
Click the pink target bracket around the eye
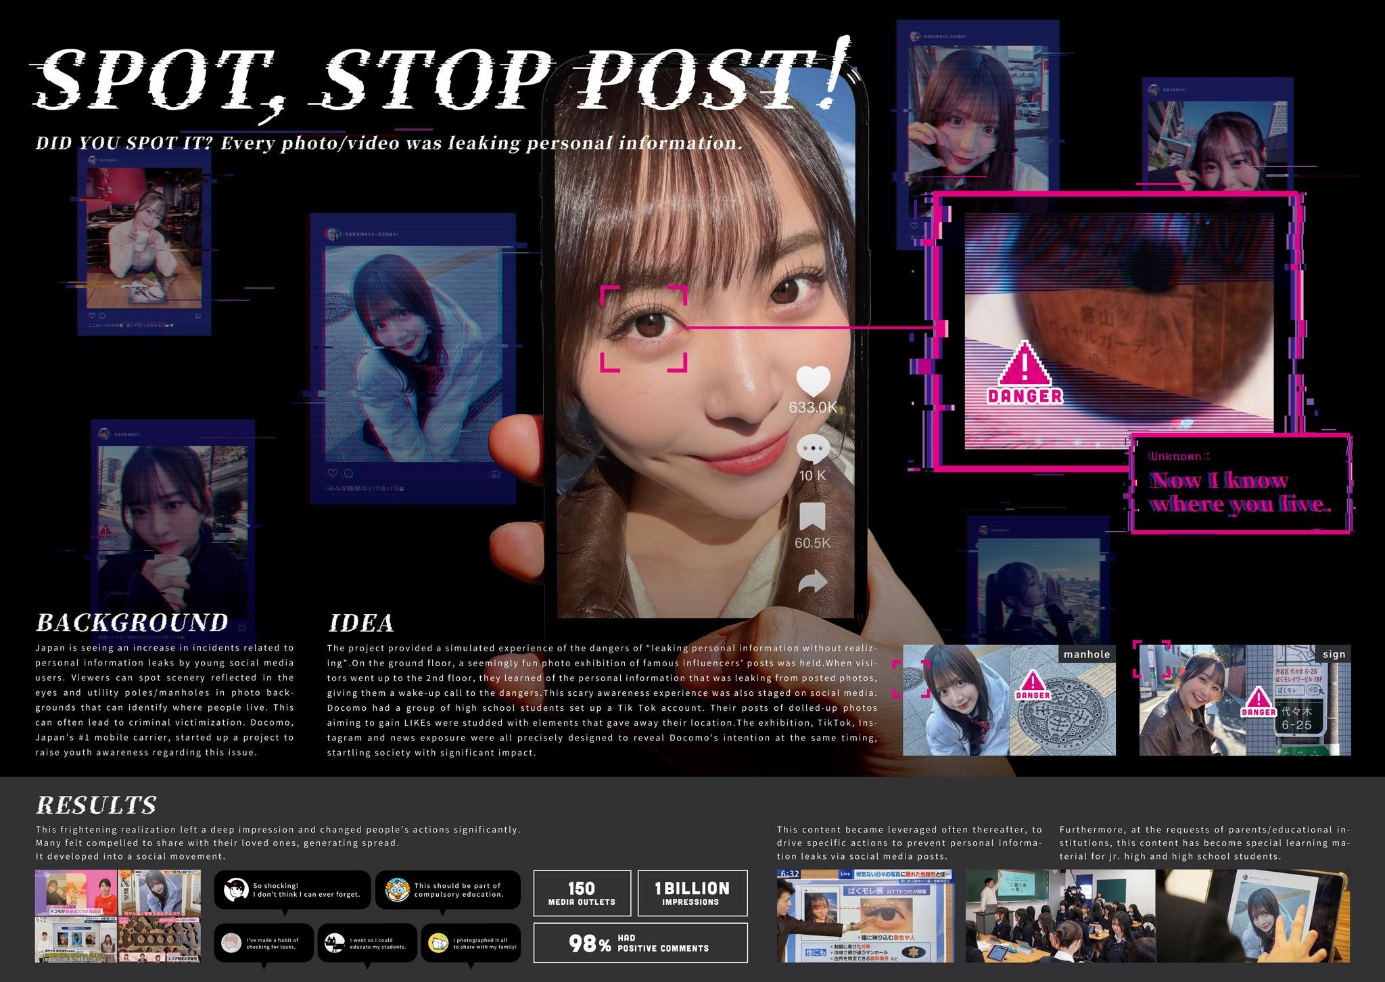[643, 329]
